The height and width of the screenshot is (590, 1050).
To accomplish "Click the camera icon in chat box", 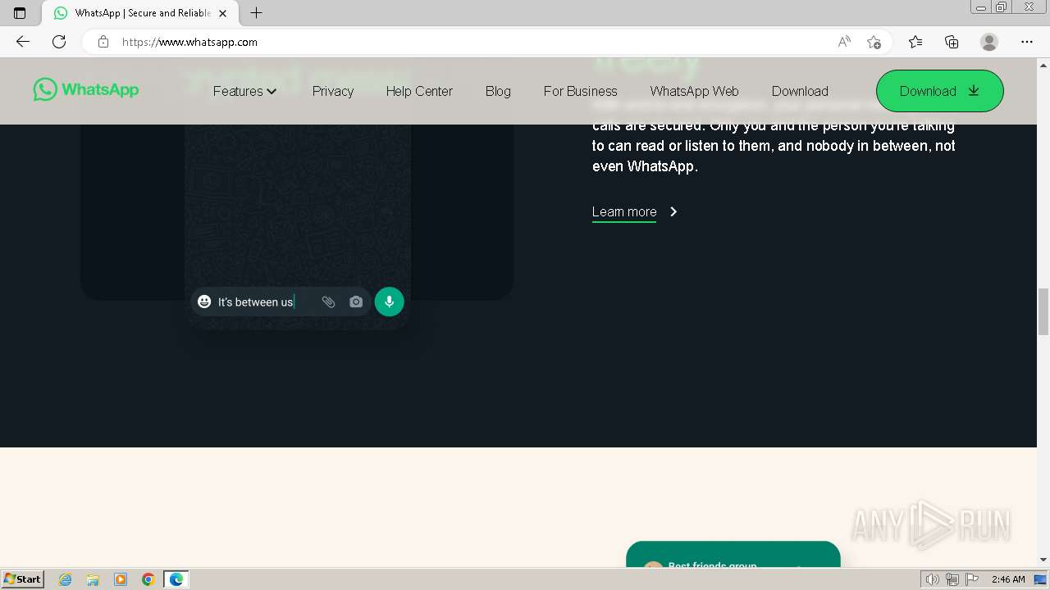I will [x=356, y=302].
